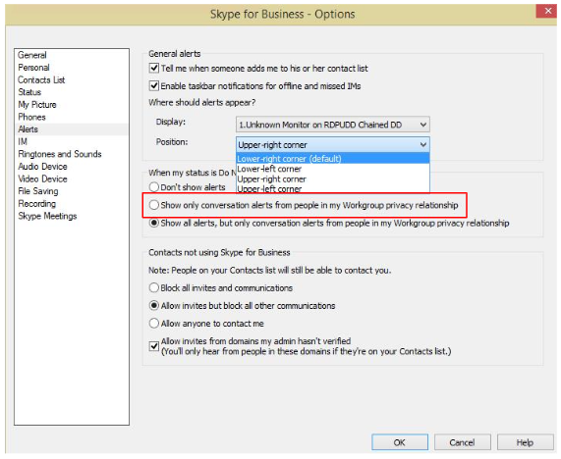Open Help for this dialog
Viewport: 561px width, 459px height.
[x=525, y=442]
